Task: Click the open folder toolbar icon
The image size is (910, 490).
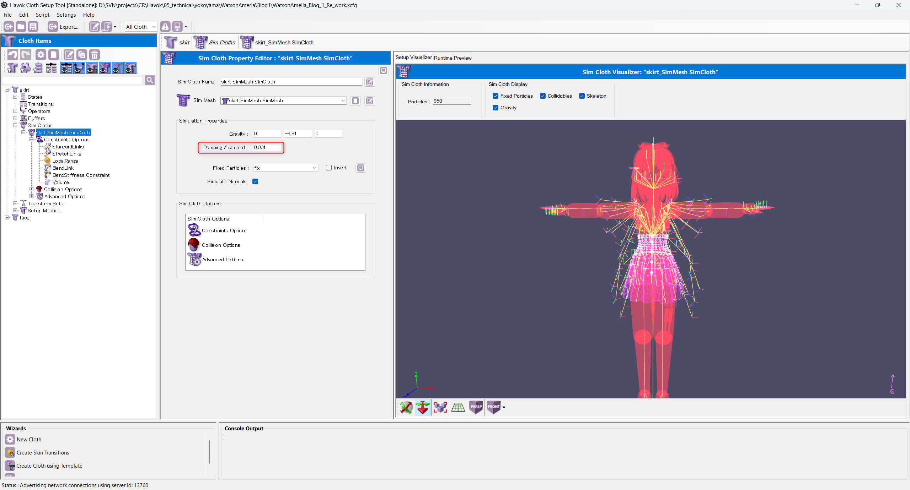Action: coord(21,27)
